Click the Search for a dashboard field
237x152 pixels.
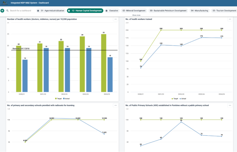21,11
